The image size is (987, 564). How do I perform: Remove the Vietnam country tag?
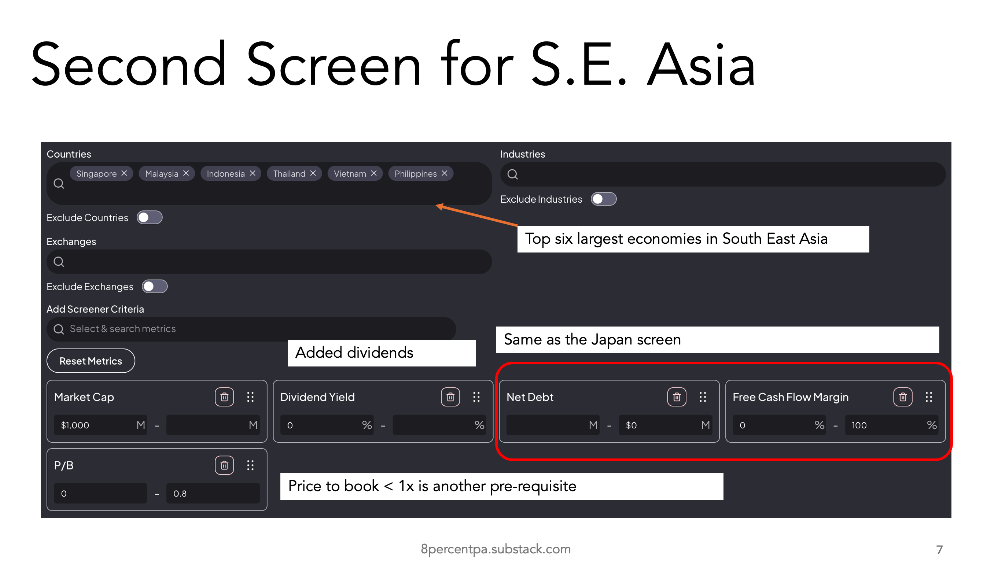373,173
